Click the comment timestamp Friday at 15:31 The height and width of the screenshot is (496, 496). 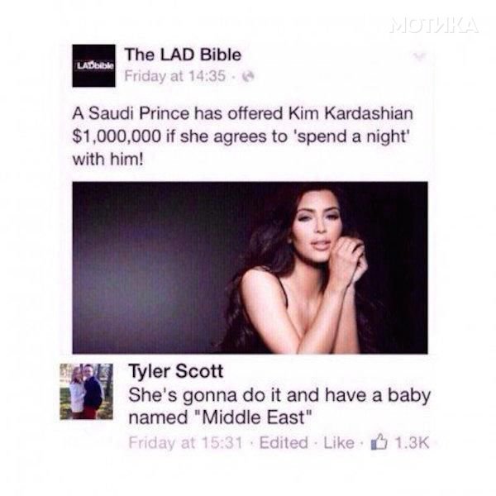(185, 442)
